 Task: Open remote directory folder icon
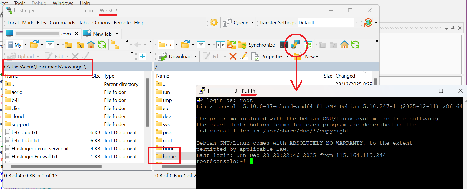tap(185, 45)
